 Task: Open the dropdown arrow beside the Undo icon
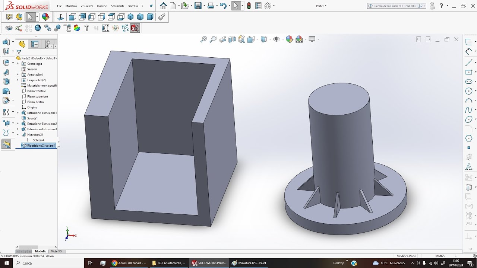point(229,6)
